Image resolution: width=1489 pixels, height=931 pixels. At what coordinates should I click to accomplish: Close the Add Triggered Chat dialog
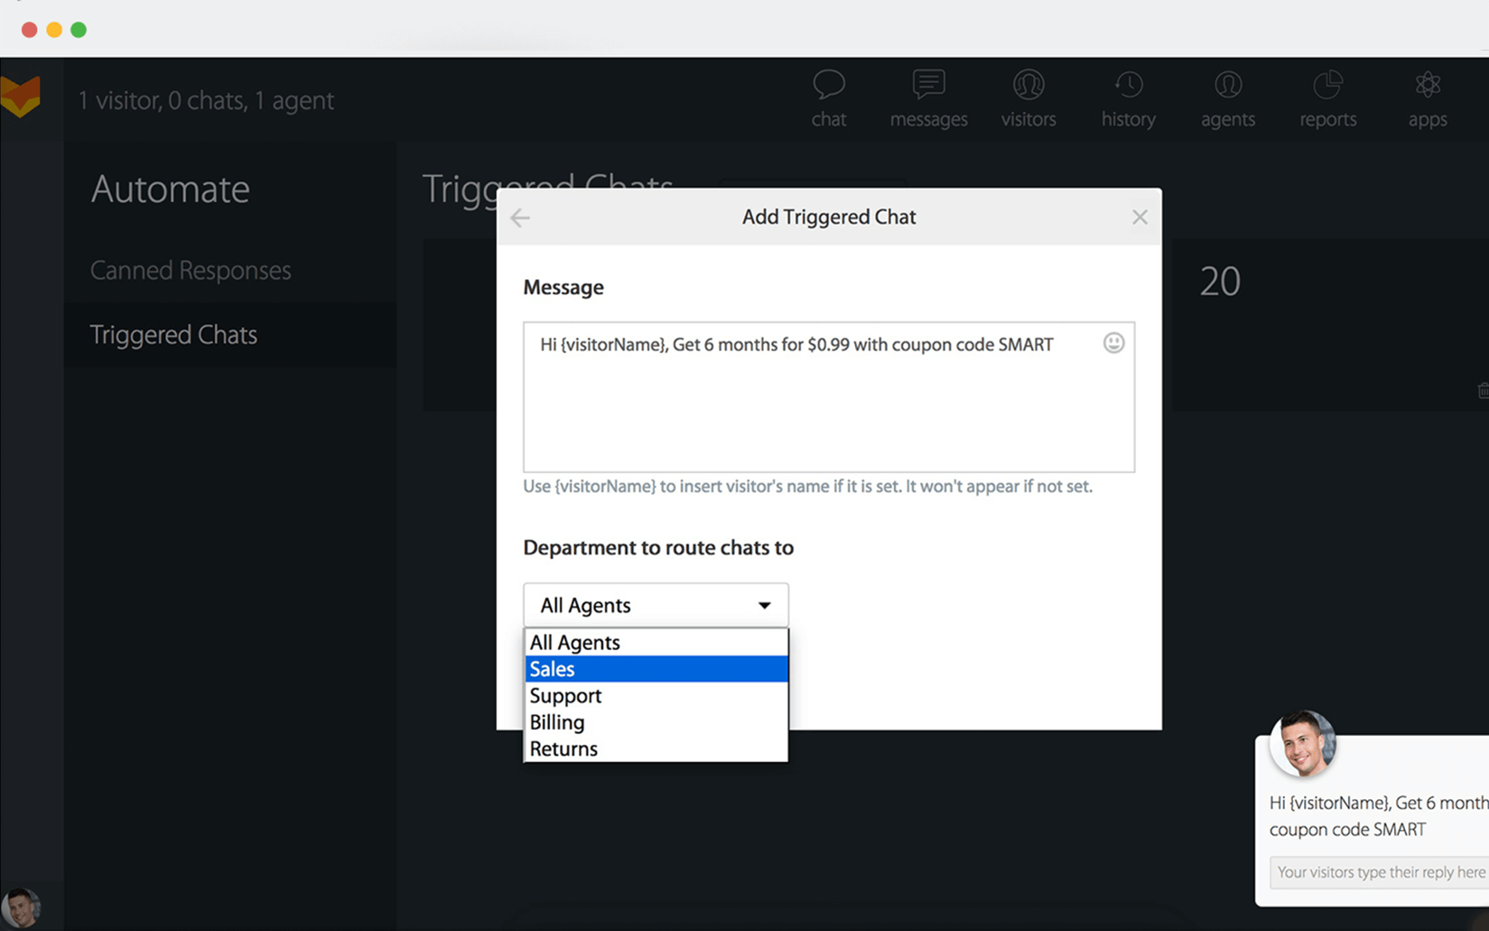[1140, 217]
